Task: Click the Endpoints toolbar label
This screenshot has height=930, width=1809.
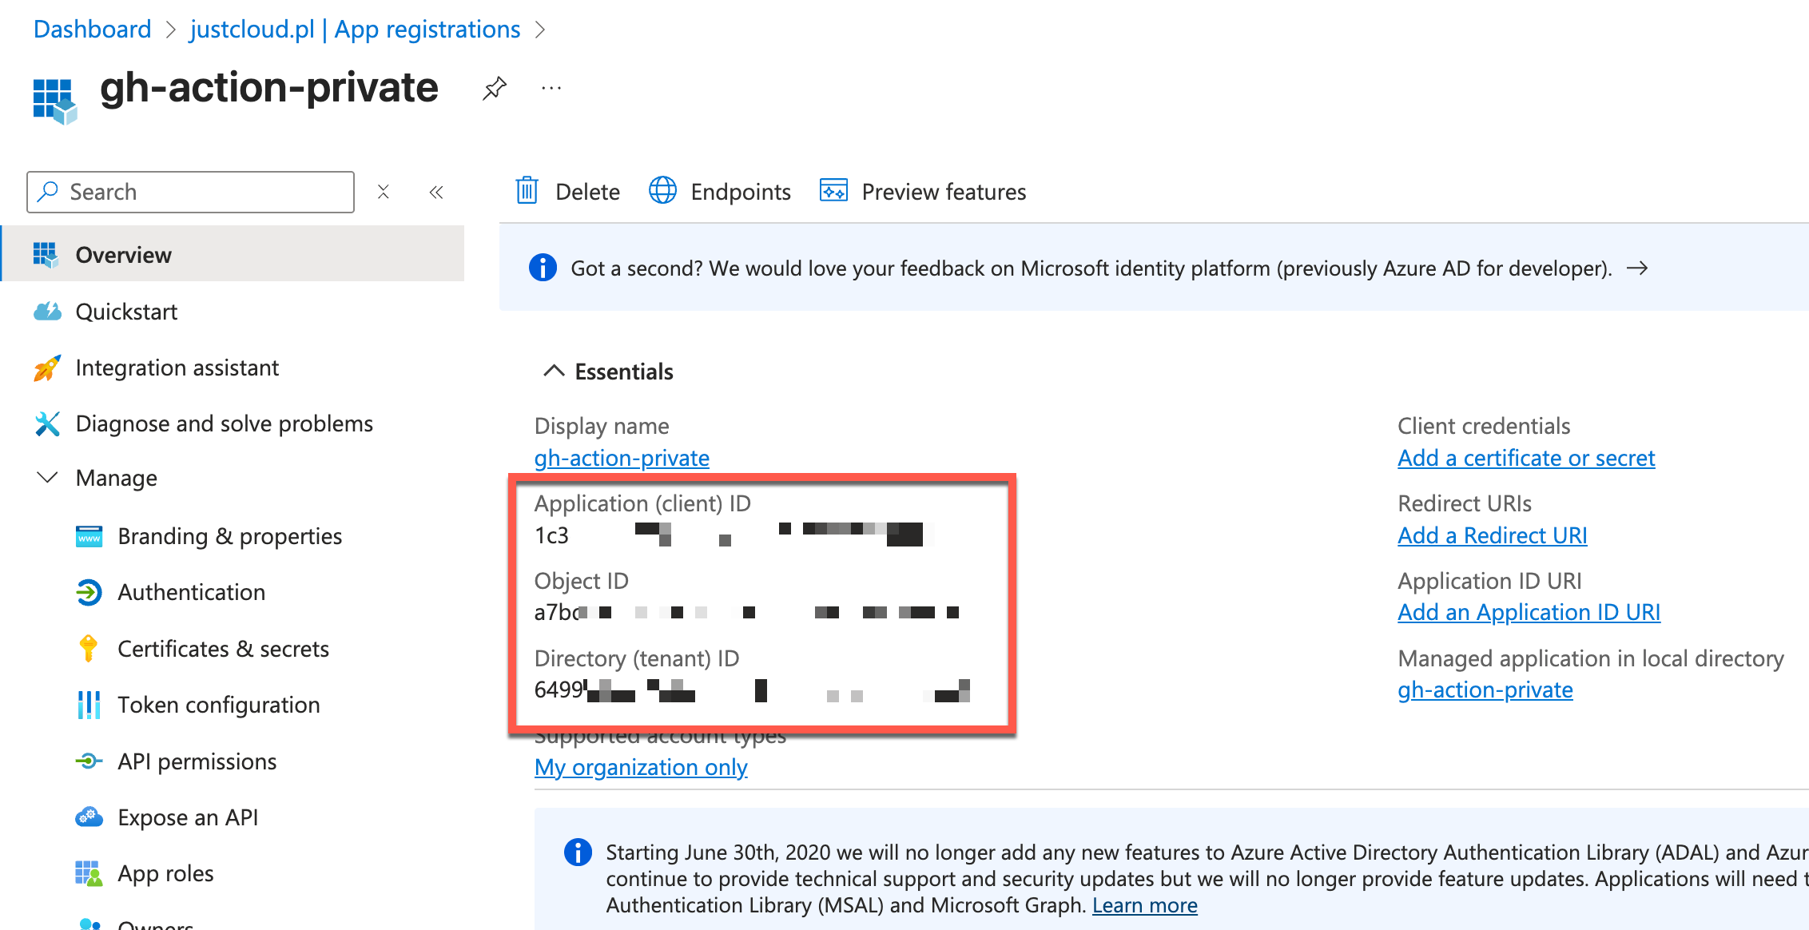Action: (x=741, y=192)
